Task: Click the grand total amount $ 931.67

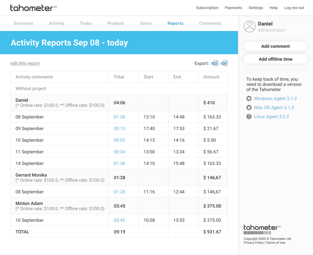Action: point(212,232)
